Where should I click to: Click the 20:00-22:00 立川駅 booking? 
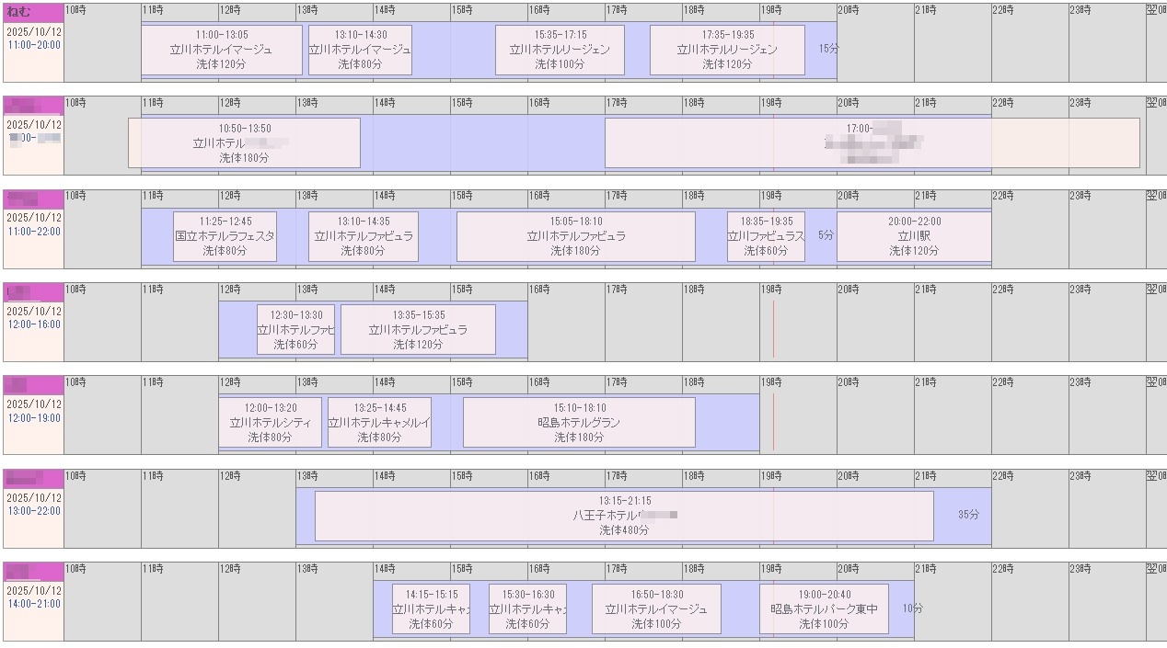click(914, 236)
